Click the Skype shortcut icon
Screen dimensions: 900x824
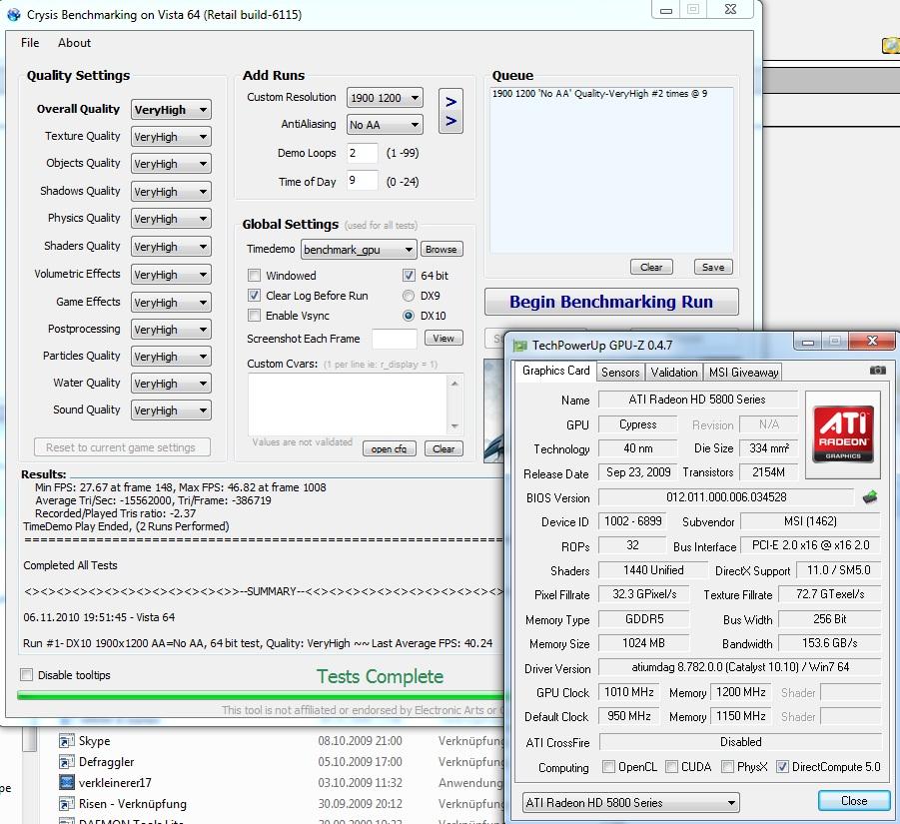(67, 741)
